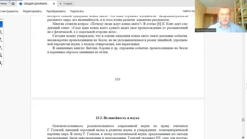Image resolution: width=247 pixels, height=139 pixels.
Task: Click the Сергей Воронков webcam video thumbnail
Action: (x=221, y=16)
